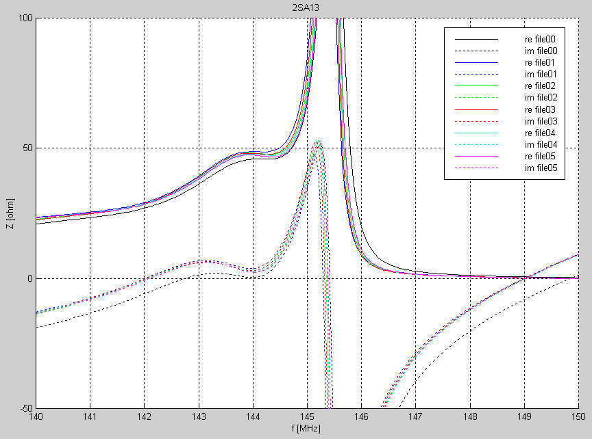Click the black solid line sample in legend
This screenshot has width=592, height=439.
[476, 39]
